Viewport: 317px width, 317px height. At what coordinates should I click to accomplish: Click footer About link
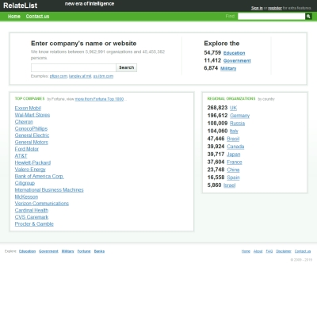point(258,251)
